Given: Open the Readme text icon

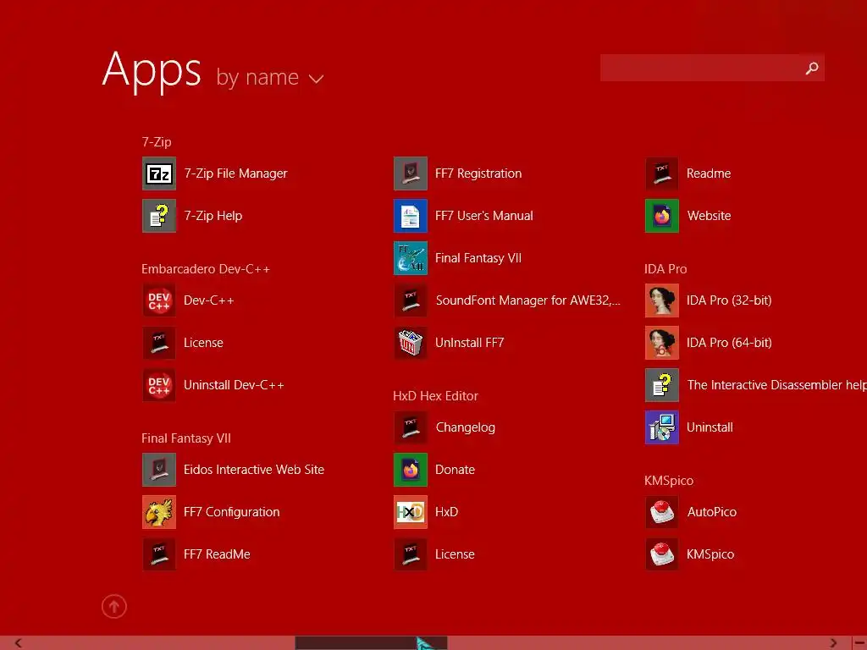Looking at the screenshot, I should [x=662, y=174].
